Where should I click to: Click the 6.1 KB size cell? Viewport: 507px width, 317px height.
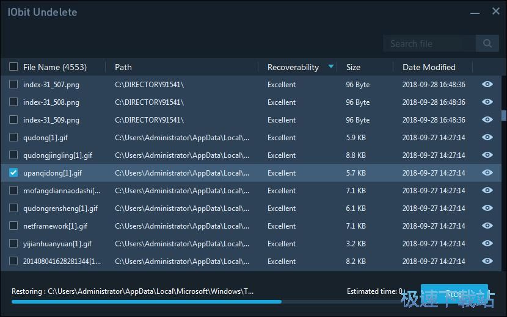pyautogui.click(x=356, y=208)
